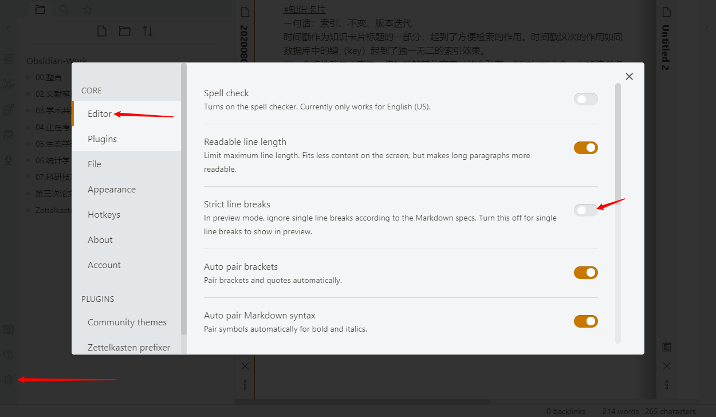Enable the Spell check toggle
This screenshot has height=417, width=716.
[x=585, y=99]
